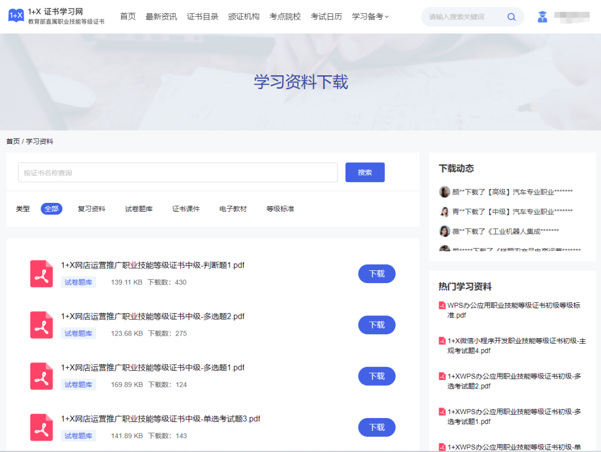Image resolution: width=601 pixels, height=452 pixels.
Task: Open hot material WPS初级-多选考试题1.pdf
Action: click(514, 417)
